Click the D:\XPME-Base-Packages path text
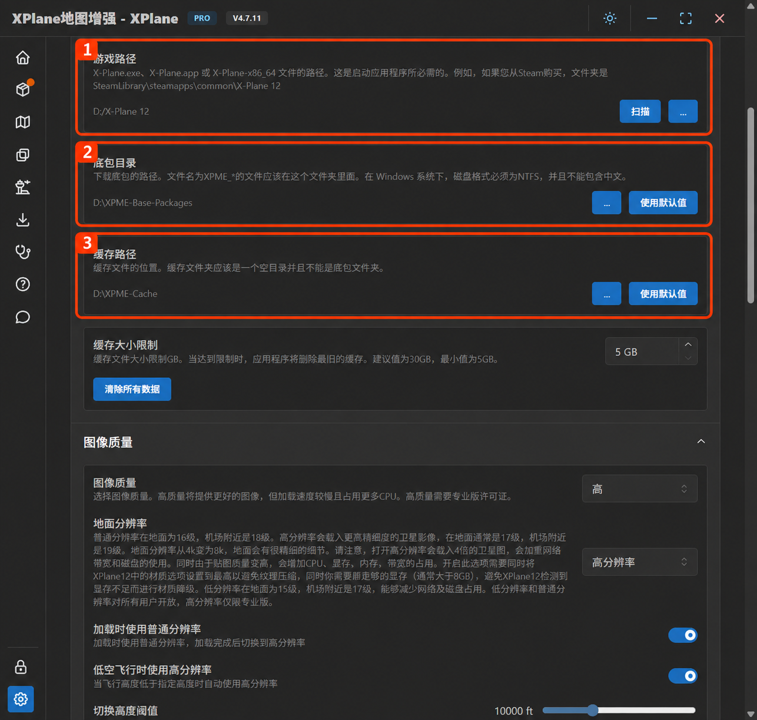Image resolution: width=757 pixels, height=720 pixels. point(142,203)
